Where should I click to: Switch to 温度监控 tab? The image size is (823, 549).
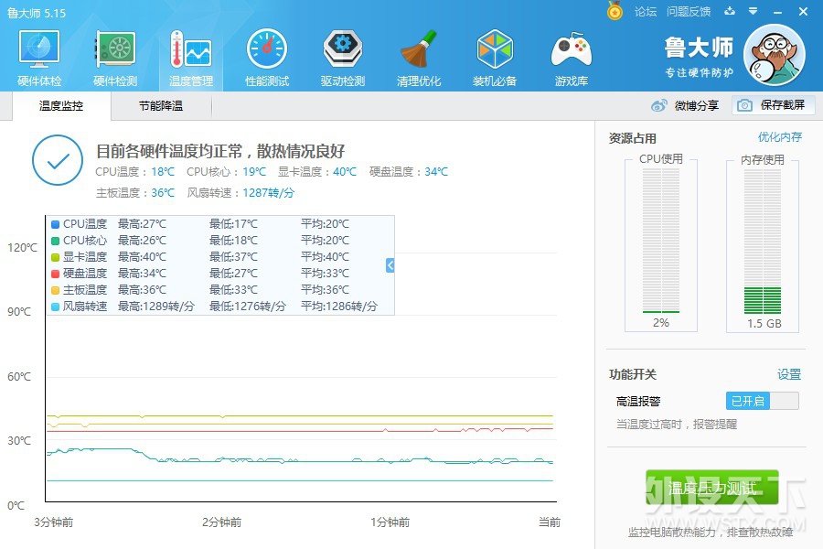pos(61,105)
